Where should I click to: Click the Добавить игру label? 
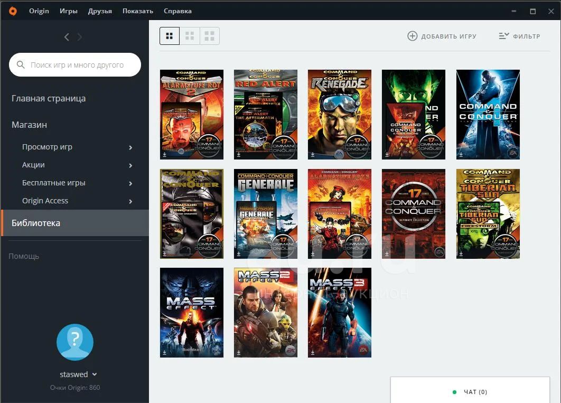pos(448,36)
